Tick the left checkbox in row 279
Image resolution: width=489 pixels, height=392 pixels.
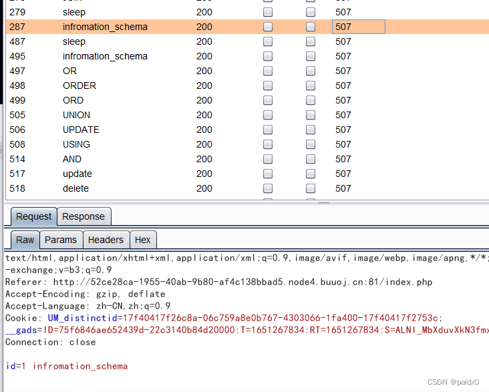tap(268, 12)
